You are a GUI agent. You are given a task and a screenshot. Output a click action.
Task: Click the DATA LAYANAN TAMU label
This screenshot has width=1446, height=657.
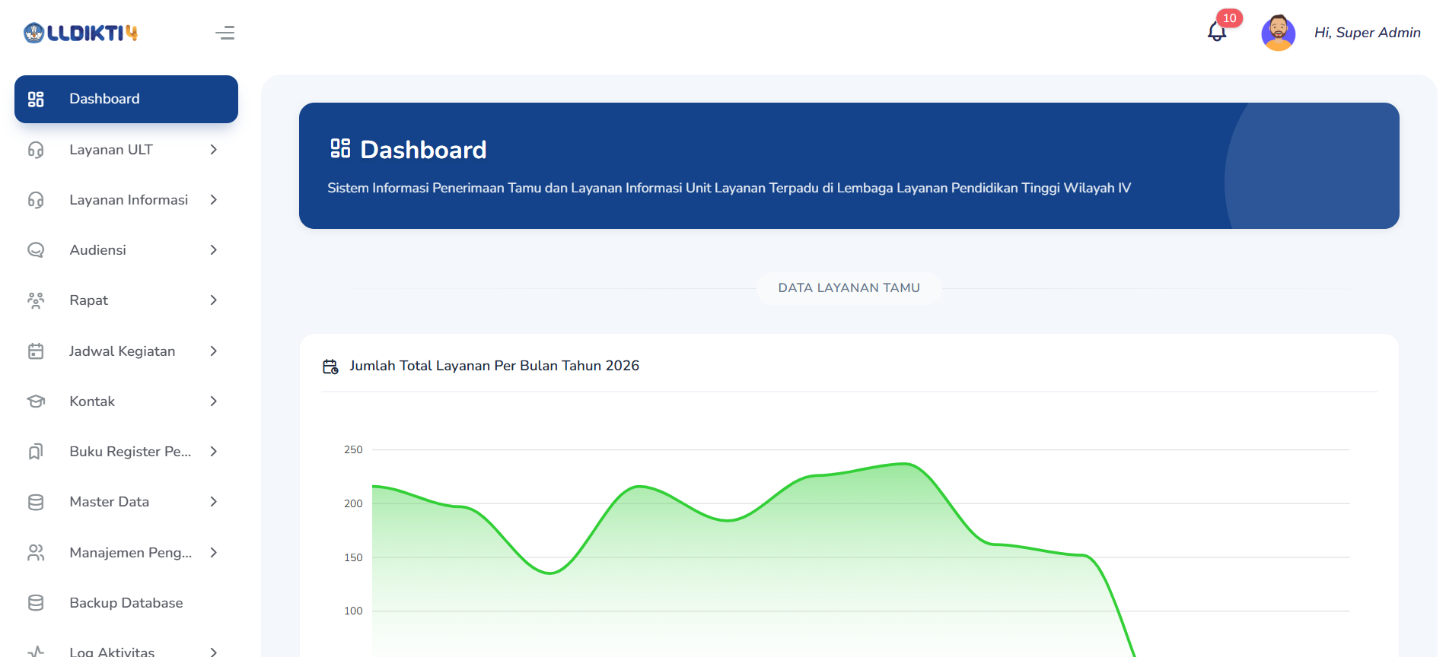849,288
